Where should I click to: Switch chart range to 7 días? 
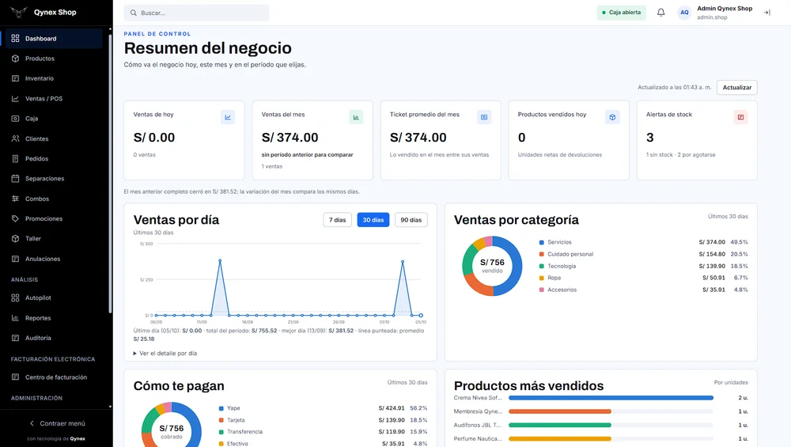click(338, 220)
